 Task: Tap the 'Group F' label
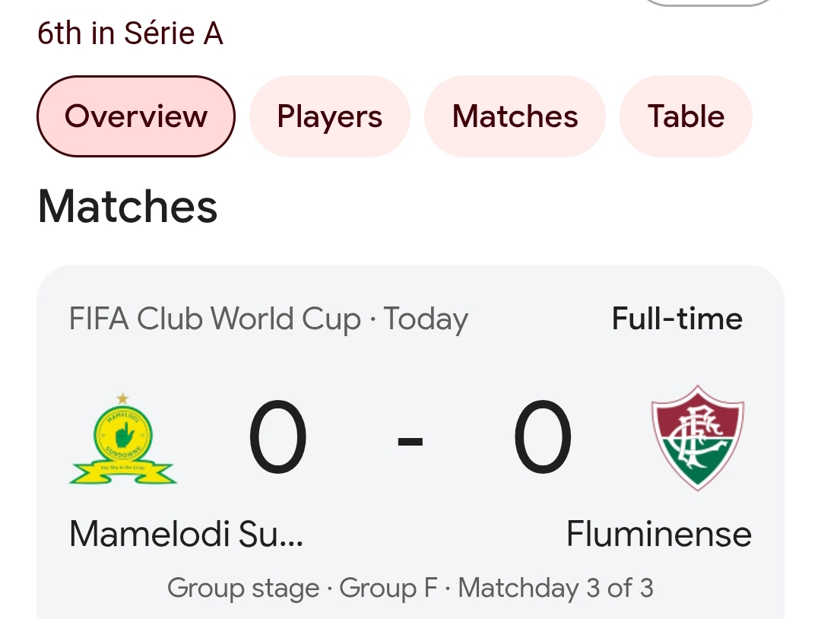click(x=388, y=588)
